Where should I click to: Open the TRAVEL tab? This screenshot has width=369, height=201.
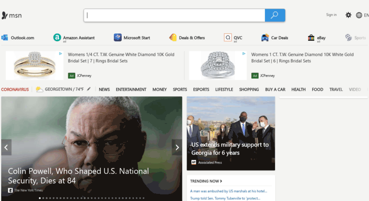(x=336, y=89)
